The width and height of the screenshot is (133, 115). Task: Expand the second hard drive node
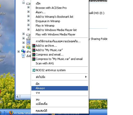tap(23, 34)
